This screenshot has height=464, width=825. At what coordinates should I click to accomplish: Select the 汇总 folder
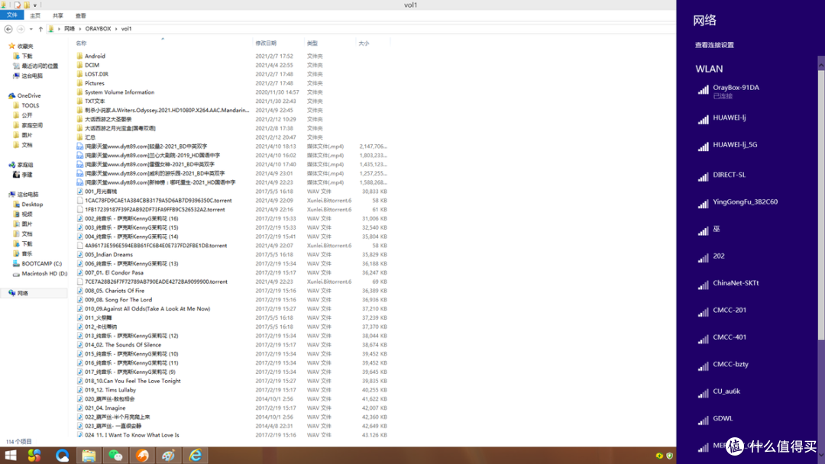pos(90,137)
